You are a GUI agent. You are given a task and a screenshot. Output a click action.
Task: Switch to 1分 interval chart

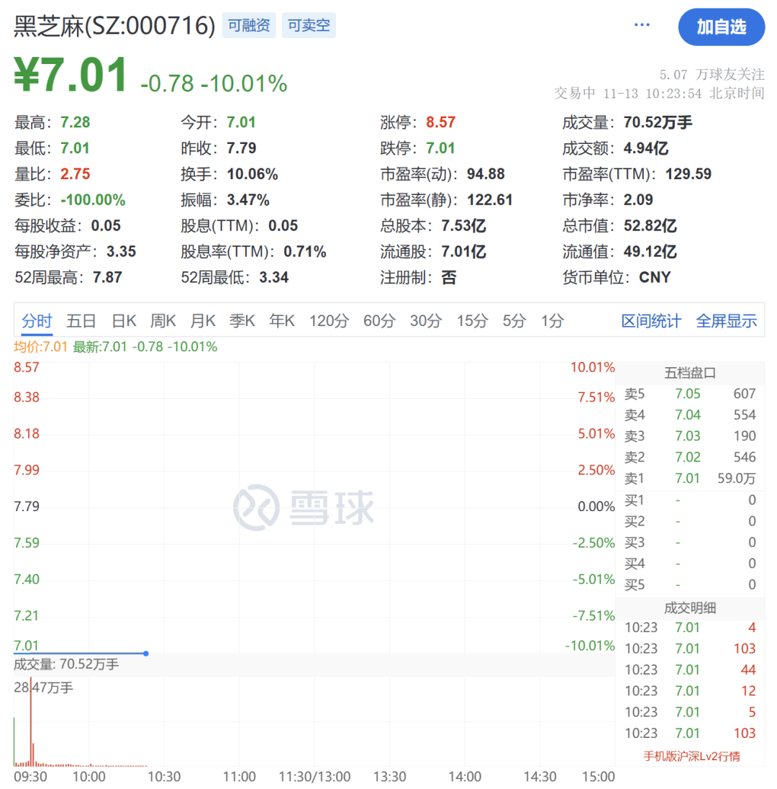tap(553, 321)
